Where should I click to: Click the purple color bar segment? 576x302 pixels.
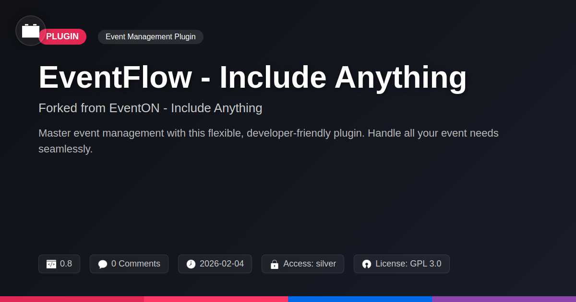(x=504, y=299)
